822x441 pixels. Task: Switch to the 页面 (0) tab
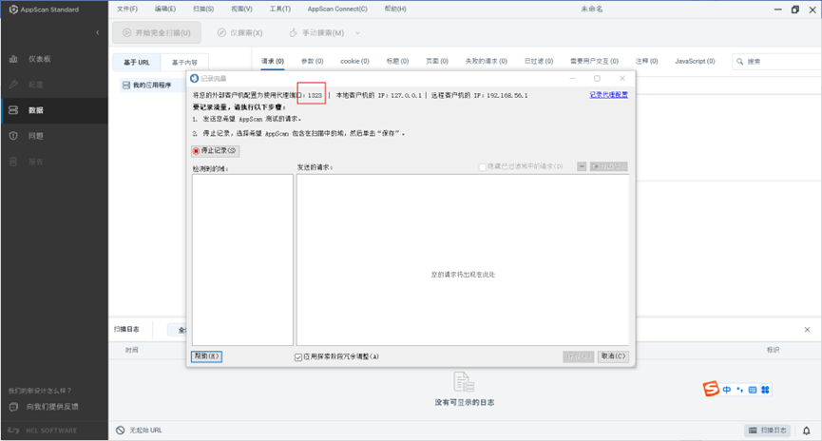tap(437, 62)
